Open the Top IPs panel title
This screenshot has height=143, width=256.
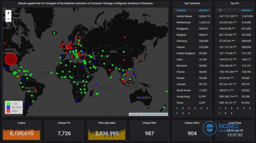point(235,3)
